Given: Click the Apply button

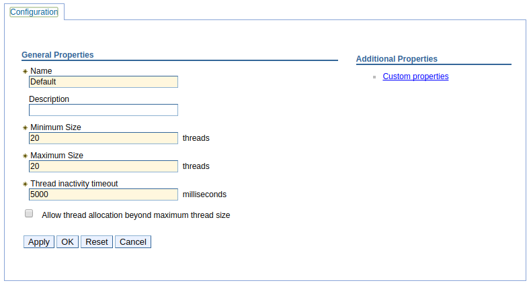Looking at the screenshot, I should click(39, 242).
